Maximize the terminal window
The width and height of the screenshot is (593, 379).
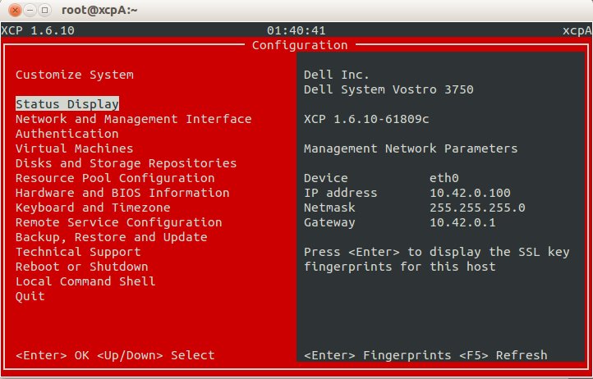(x=44, y=10)
